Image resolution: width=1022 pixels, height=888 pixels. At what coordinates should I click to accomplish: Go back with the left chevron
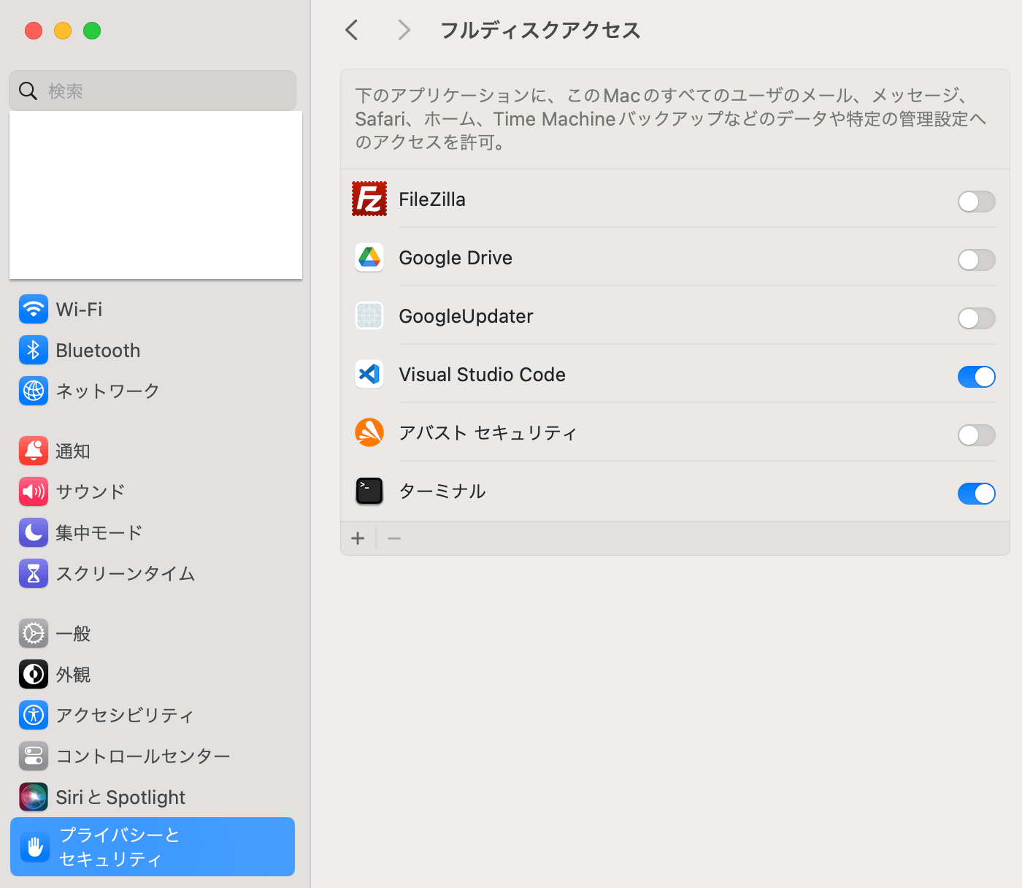[352, 30]
